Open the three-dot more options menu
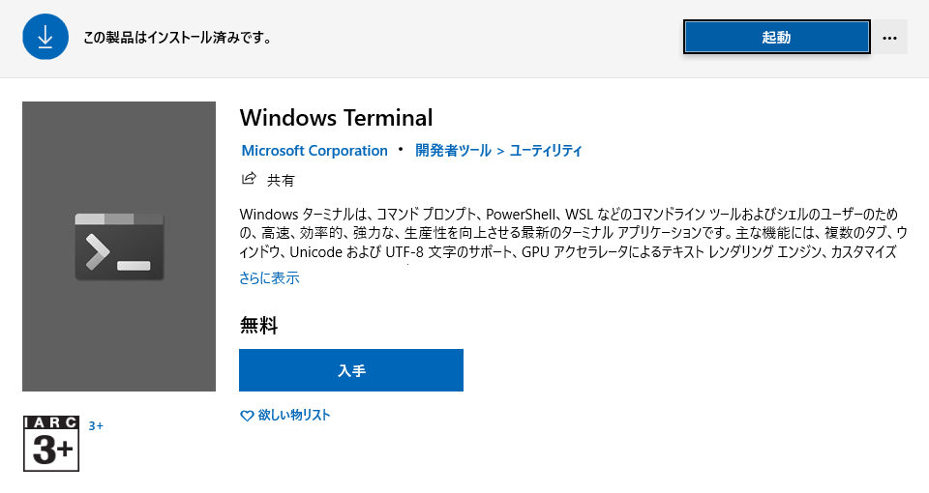 [x=890, y=38]
